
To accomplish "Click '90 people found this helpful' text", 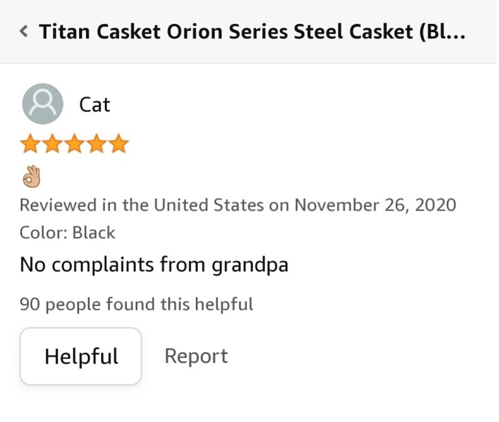I will 136,305.
